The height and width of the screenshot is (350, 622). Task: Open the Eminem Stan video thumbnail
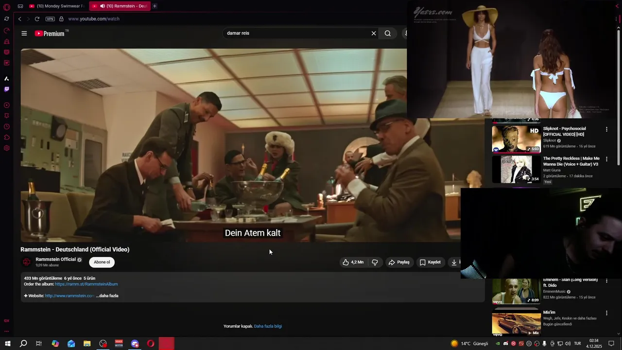click(516, 291)
